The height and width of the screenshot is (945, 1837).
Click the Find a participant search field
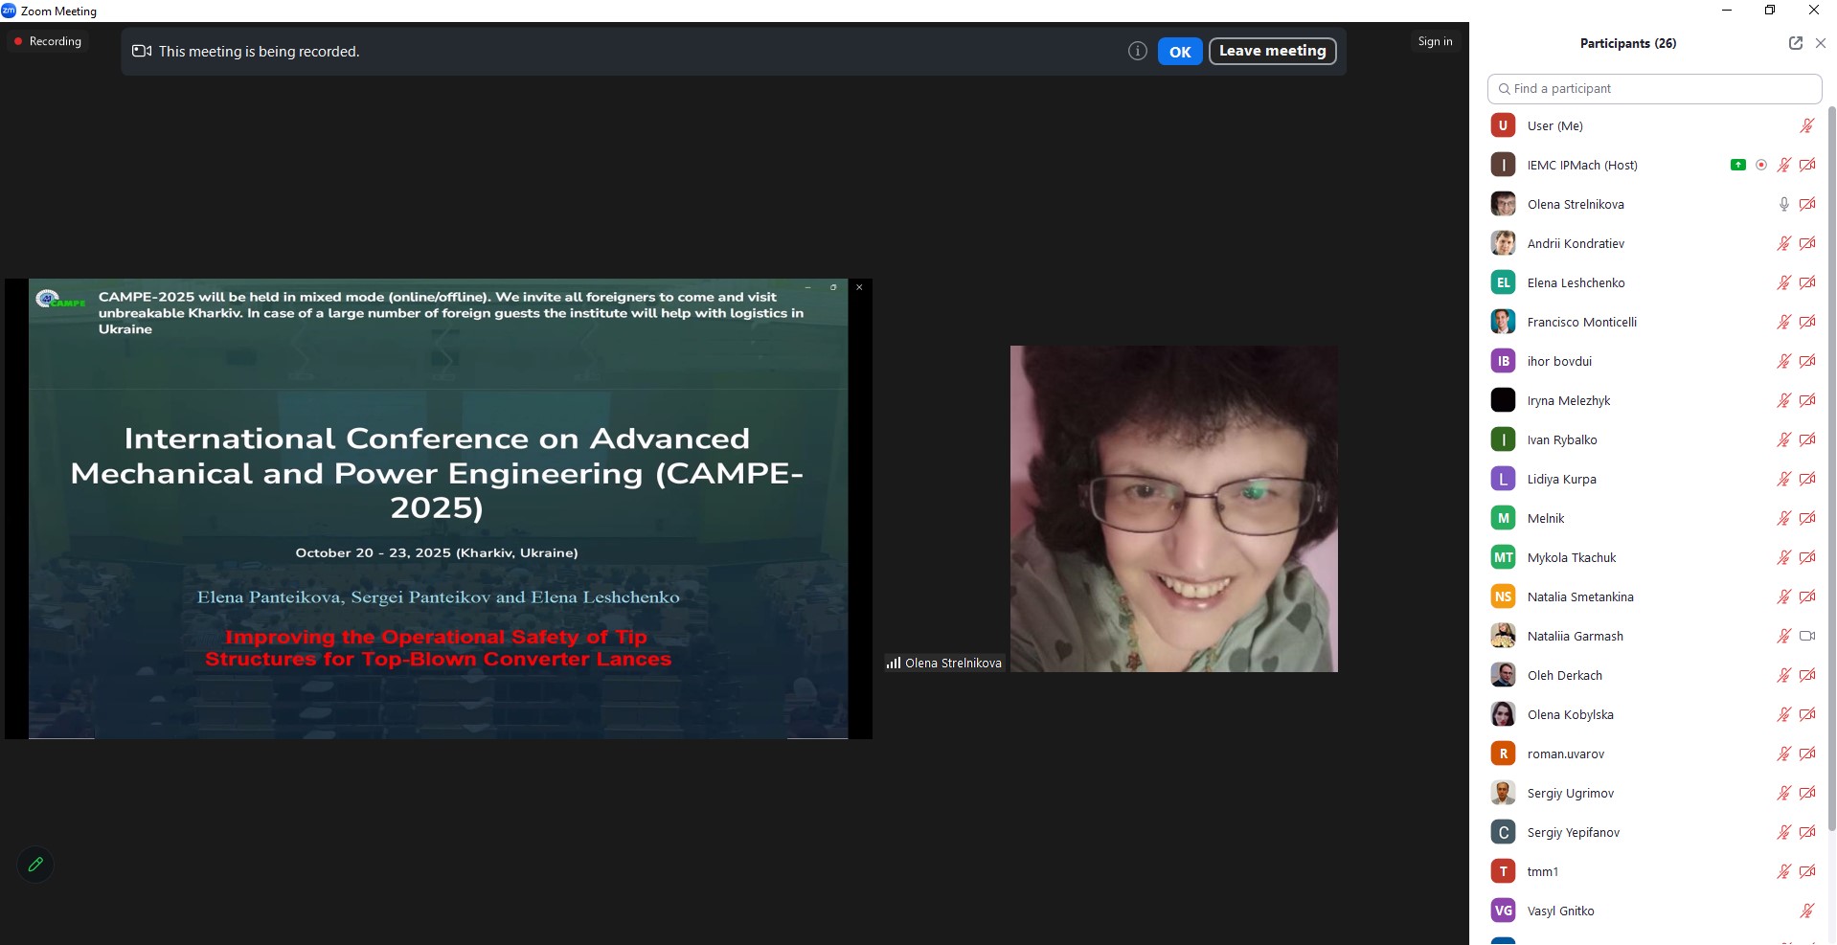click(x=1654, y=89)
